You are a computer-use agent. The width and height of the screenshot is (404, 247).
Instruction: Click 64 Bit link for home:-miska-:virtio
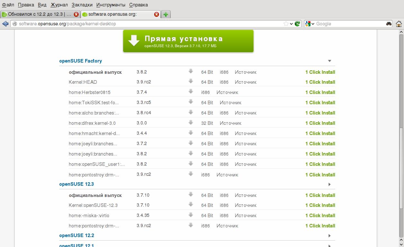coord(207,216)
